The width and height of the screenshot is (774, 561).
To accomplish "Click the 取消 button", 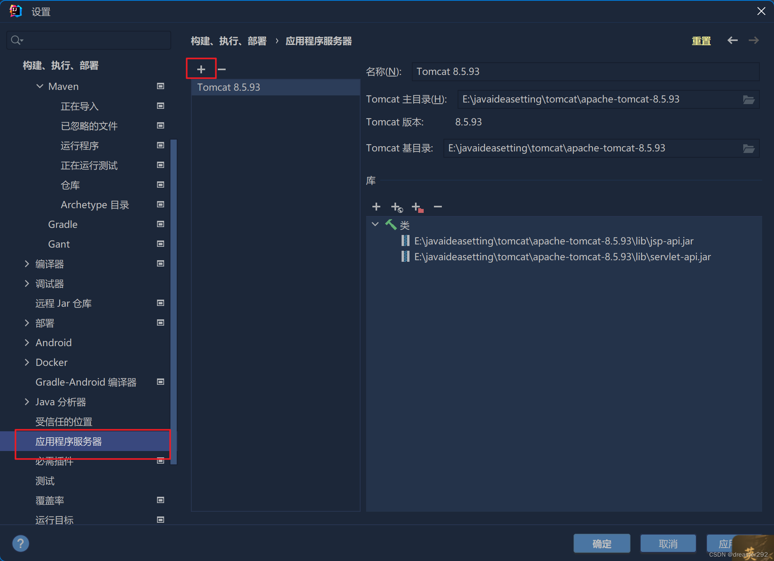I will (x=668, y=544).
